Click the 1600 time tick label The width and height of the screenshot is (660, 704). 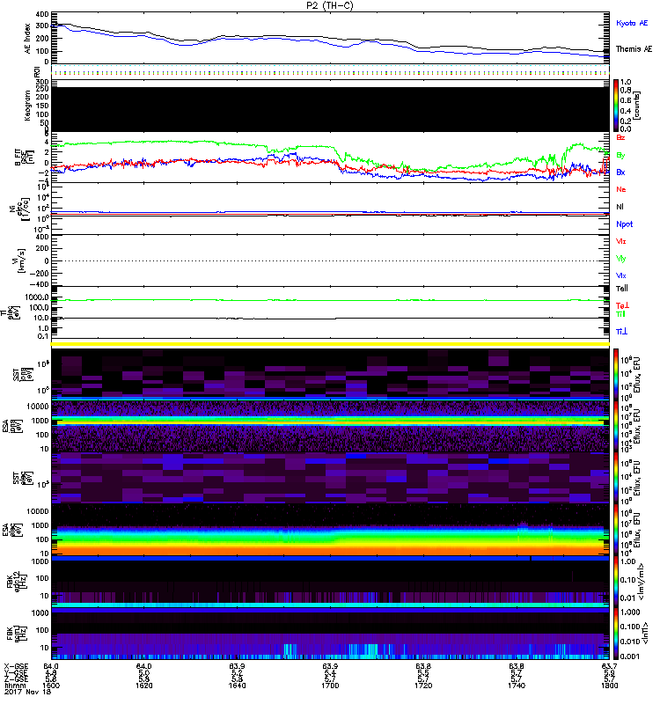click(x=51, y=686)
